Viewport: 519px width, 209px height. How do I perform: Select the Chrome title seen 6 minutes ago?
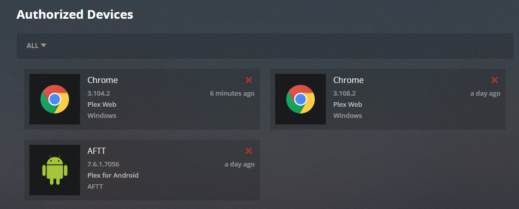(x=102, y=80)
